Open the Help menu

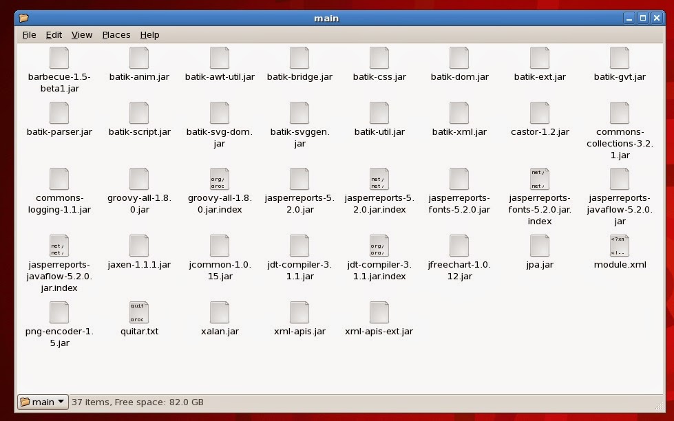pyautogui.click(x=149, y=35)
